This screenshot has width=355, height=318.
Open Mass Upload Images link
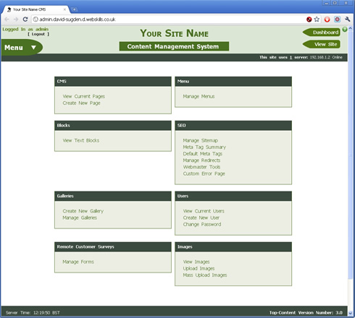[205, 275]
